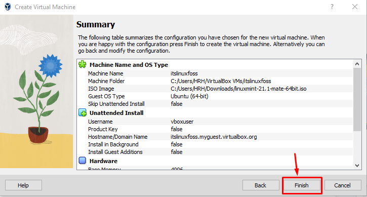Image resolution: width=367 pixels, height=197 pixels.
Task: Select the Install in Background row label
Action: (x=113, y=144)
